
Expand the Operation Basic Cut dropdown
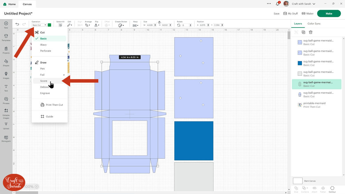click(x=39, y=25)
